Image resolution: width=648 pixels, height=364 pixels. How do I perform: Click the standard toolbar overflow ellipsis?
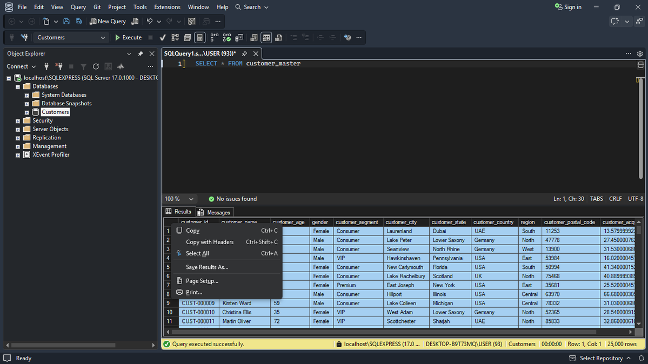click(x=218, y=22)
